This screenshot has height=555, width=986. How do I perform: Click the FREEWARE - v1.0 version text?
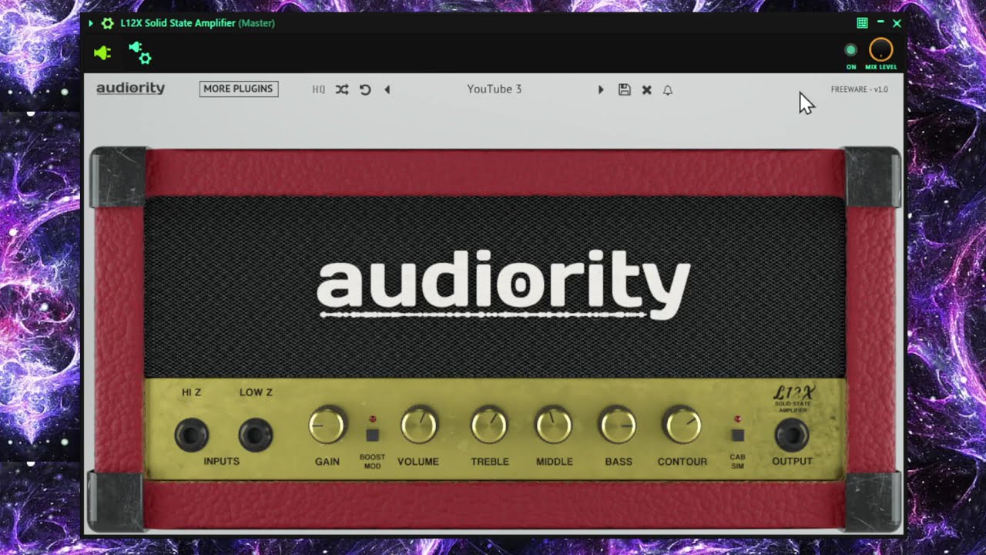[x=859, y=89]
